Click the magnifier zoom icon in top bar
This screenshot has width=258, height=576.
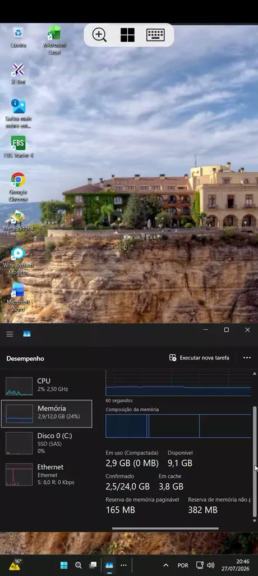click(x=99, y=35)
